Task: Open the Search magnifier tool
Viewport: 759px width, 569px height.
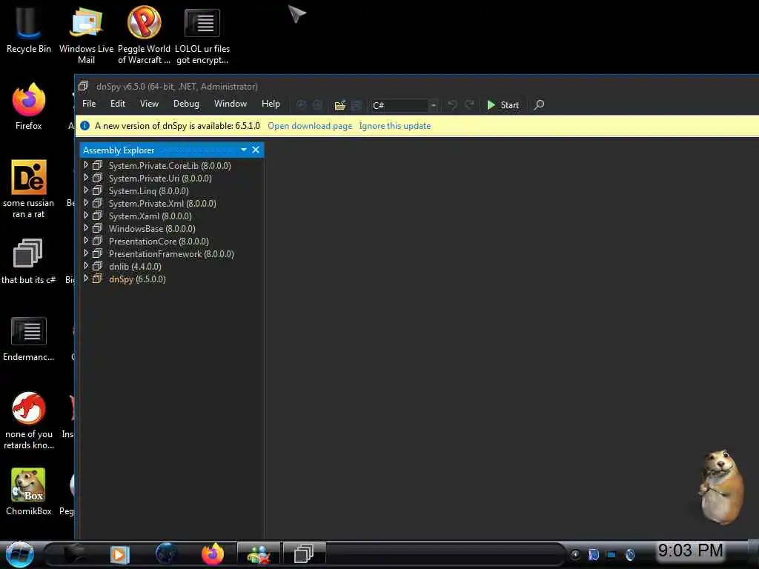Action: 539,104
